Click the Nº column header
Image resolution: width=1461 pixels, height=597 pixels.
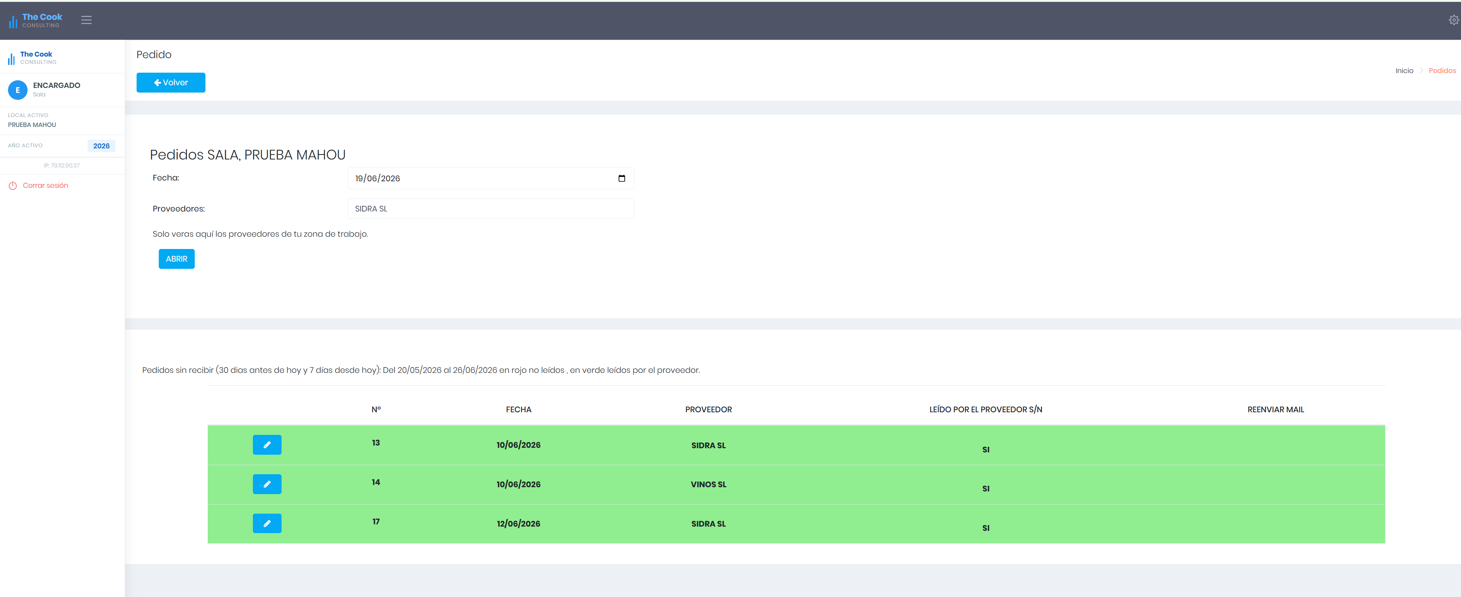pos(376,410)
